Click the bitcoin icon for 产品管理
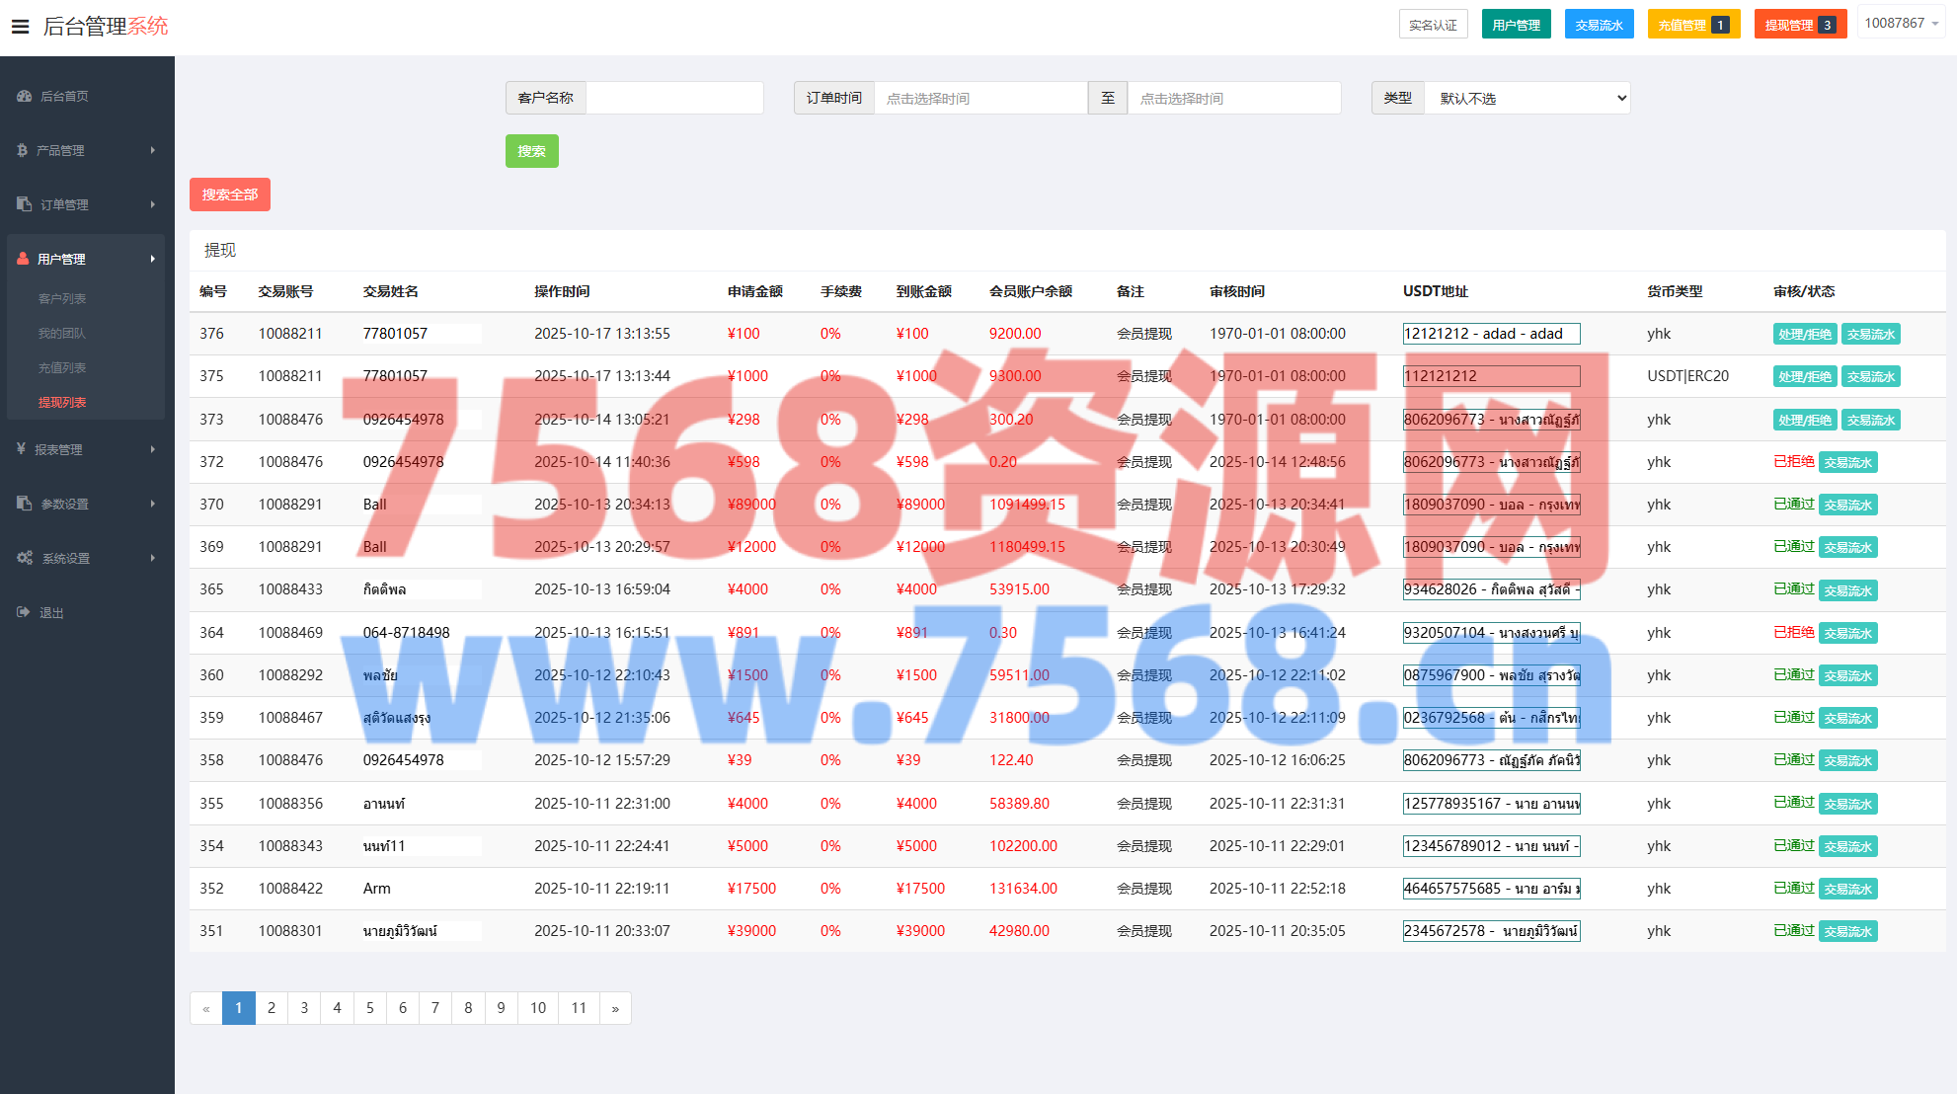Screen dimensions: 1957x1094 [x=22, y=150]
